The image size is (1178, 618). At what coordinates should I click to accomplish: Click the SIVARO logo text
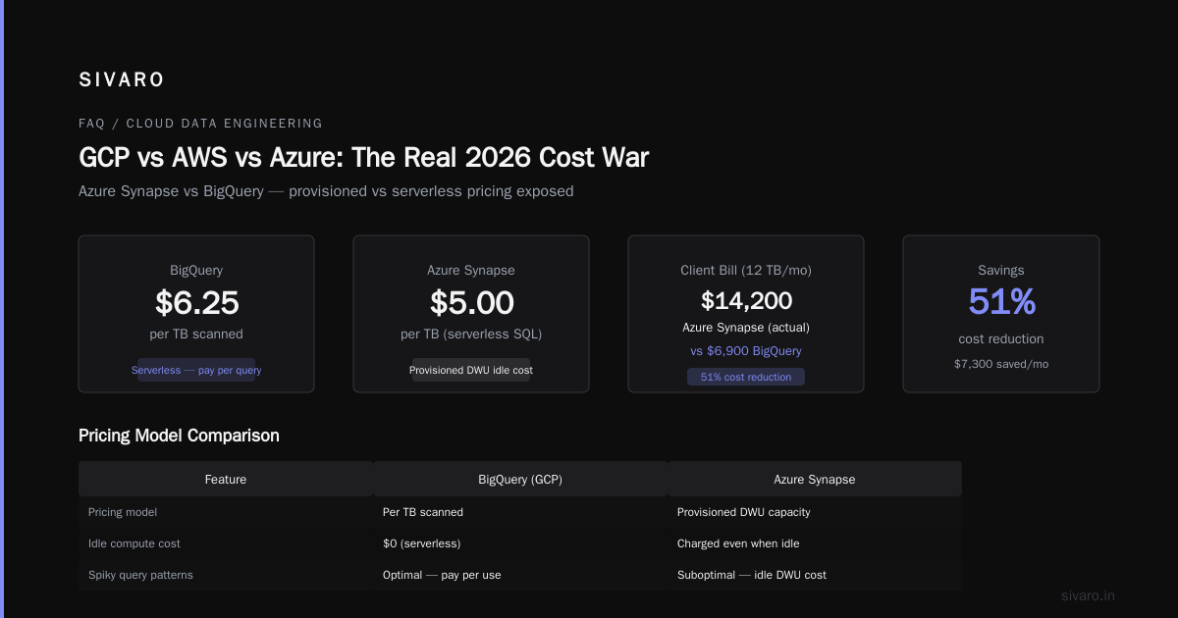tap(122, 79)
